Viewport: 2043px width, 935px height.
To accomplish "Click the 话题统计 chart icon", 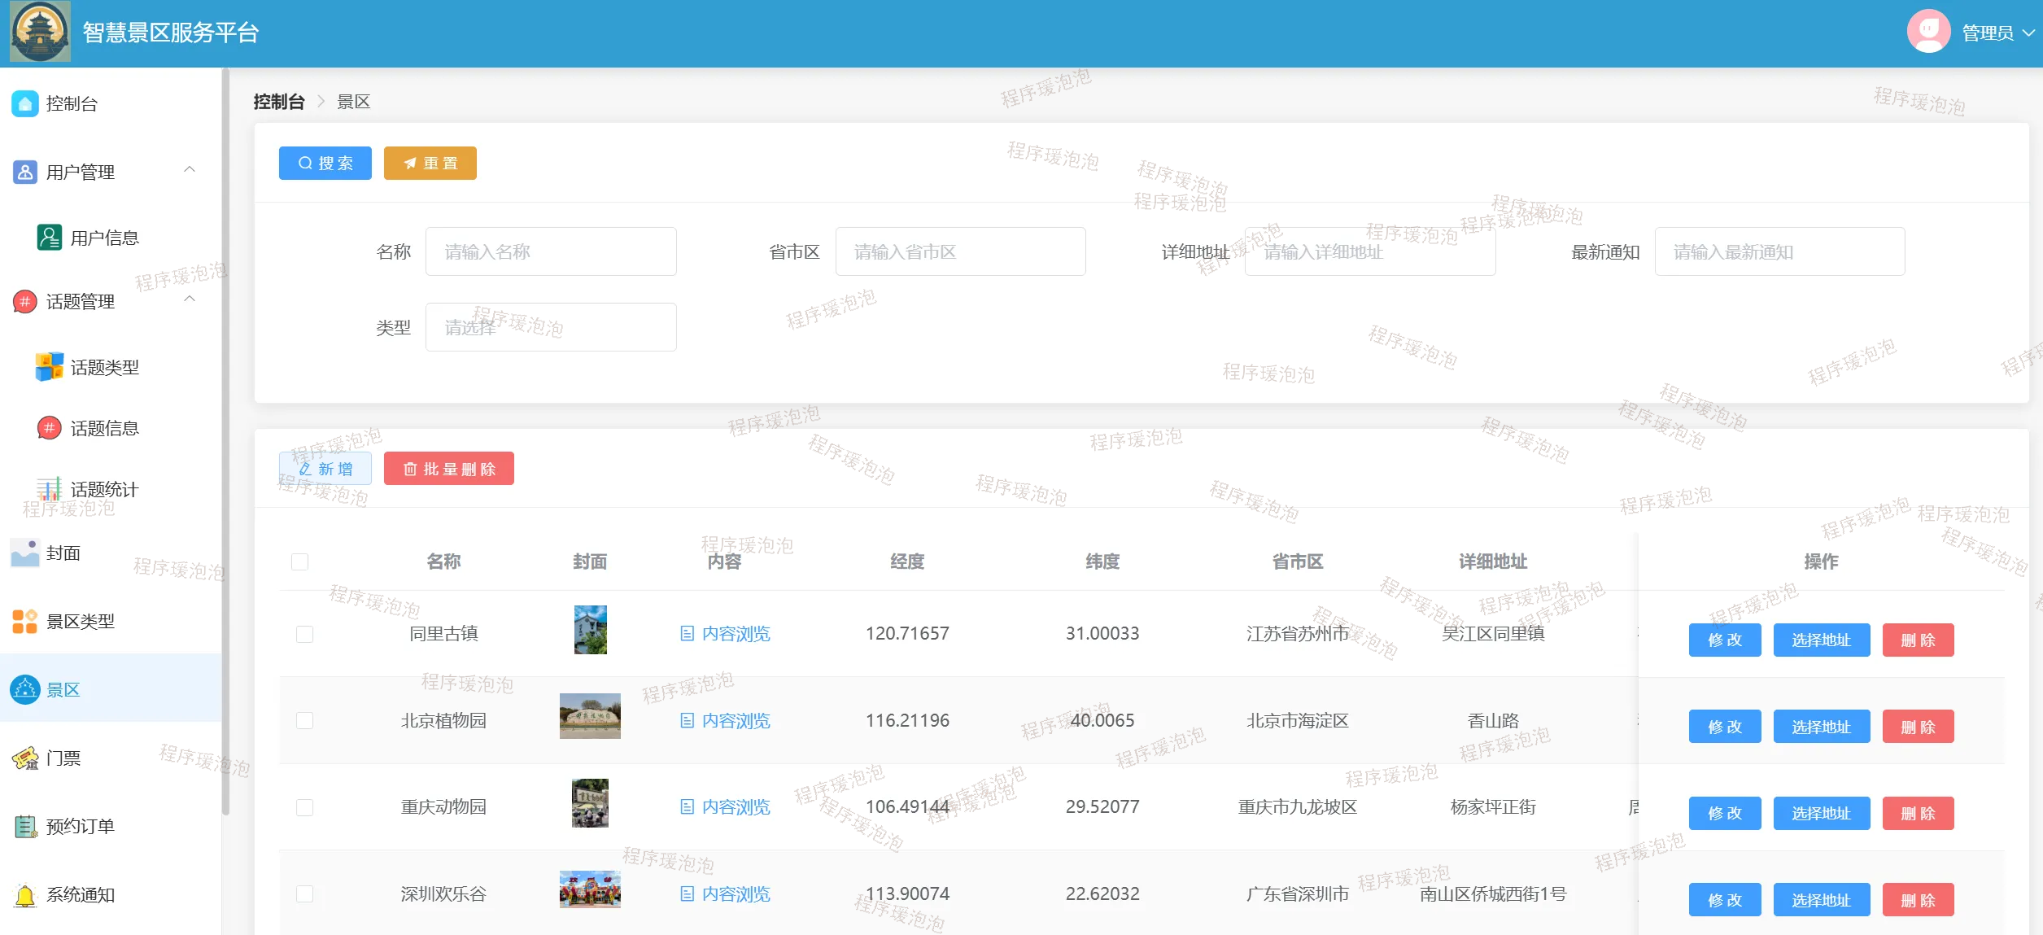I will pos(50,489).
